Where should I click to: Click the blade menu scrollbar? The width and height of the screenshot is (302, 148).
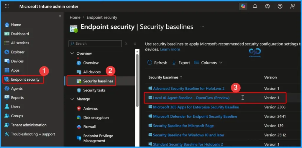tap(137, 80)
